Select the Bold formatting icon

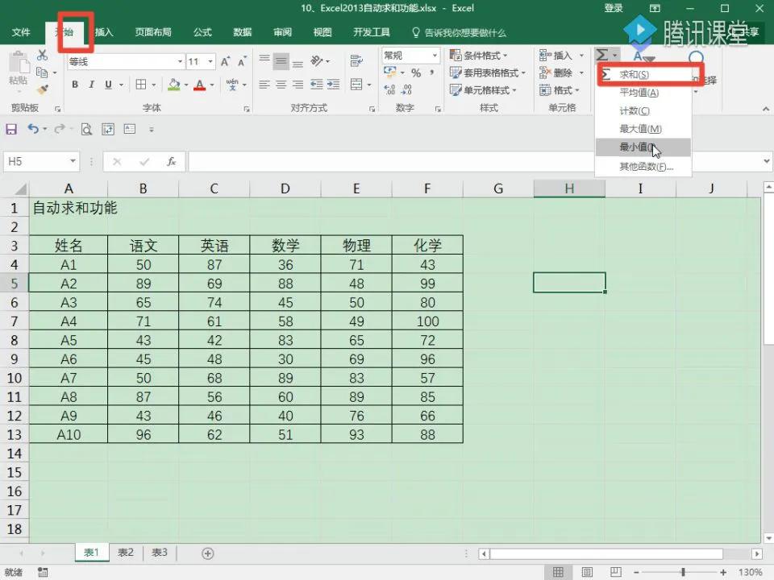click(x=74, y=84)
